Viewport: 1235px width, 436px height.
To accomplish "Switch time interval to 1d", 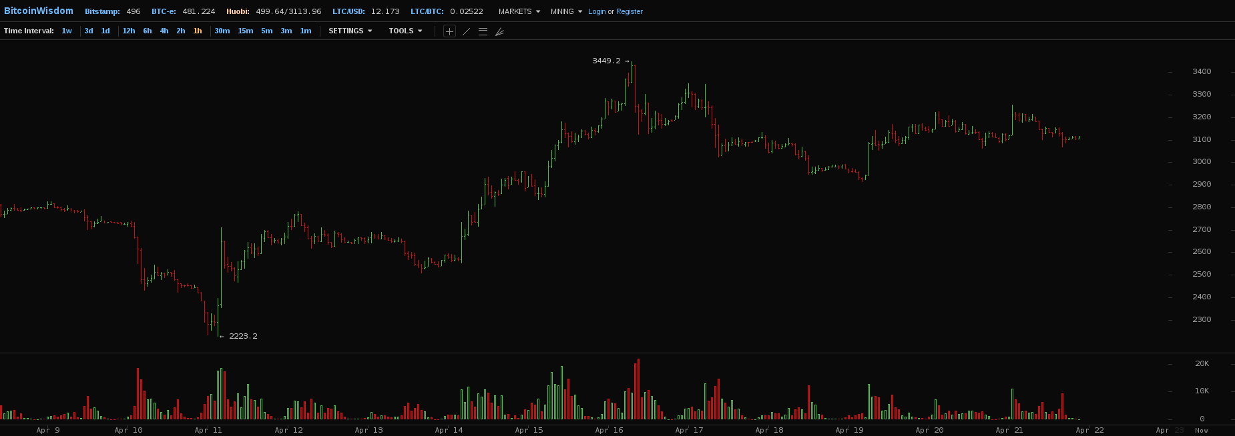I will click(105, 31).
